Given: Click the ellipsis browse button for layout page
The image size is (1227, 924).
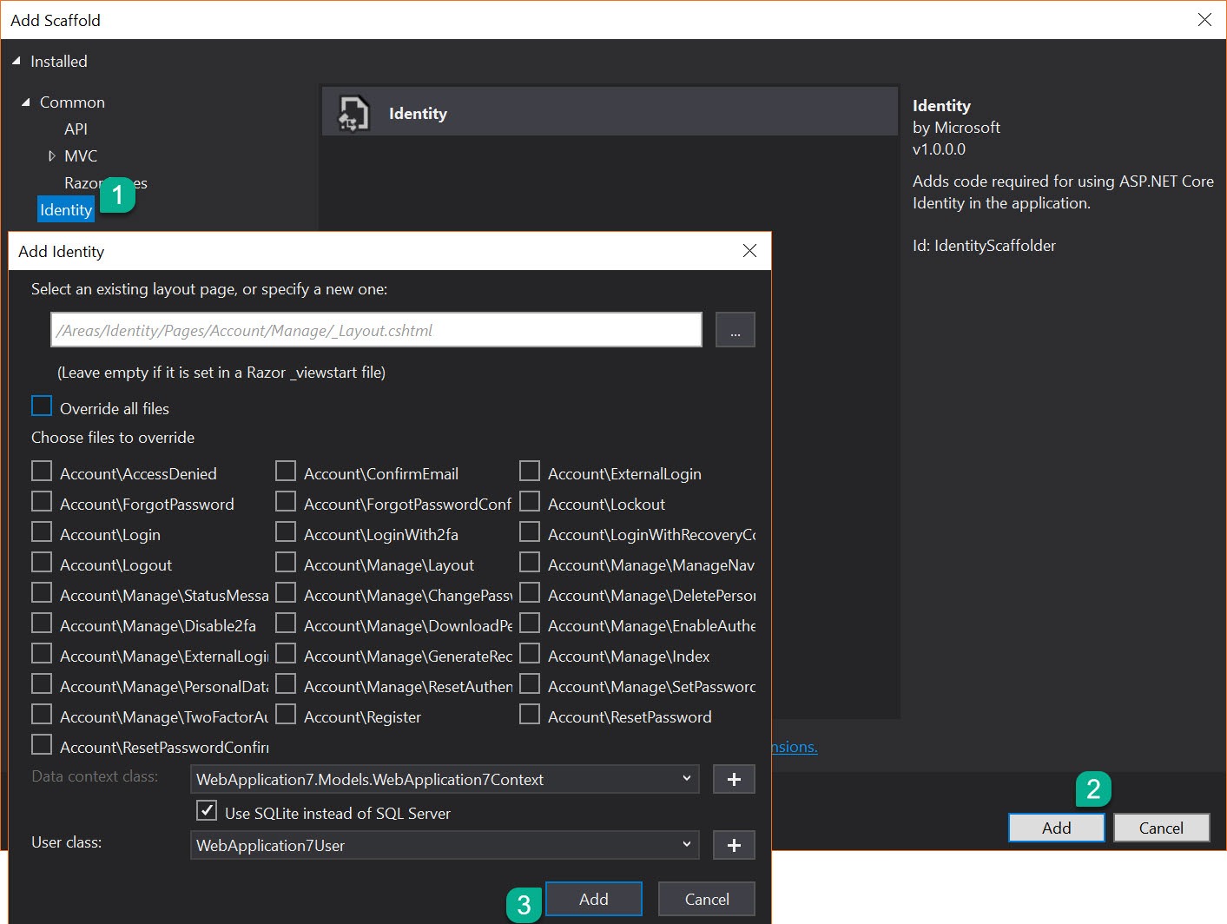Looking at the screenshot, I should click(x=735, y=331).
